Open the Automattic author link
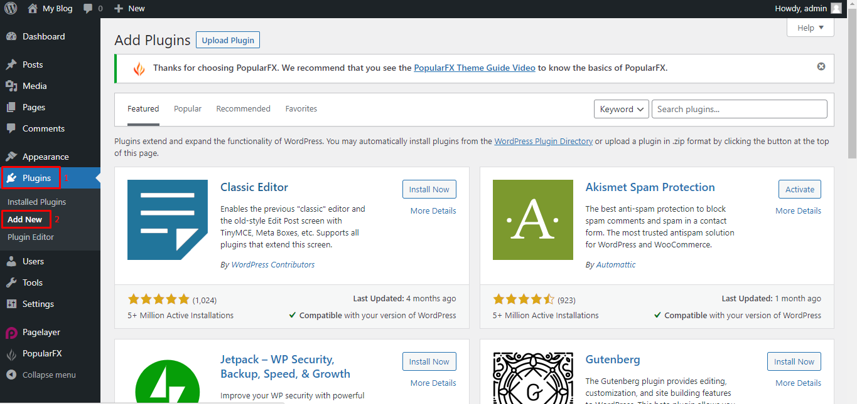This screenshot has width=857, height=404. 616,264
